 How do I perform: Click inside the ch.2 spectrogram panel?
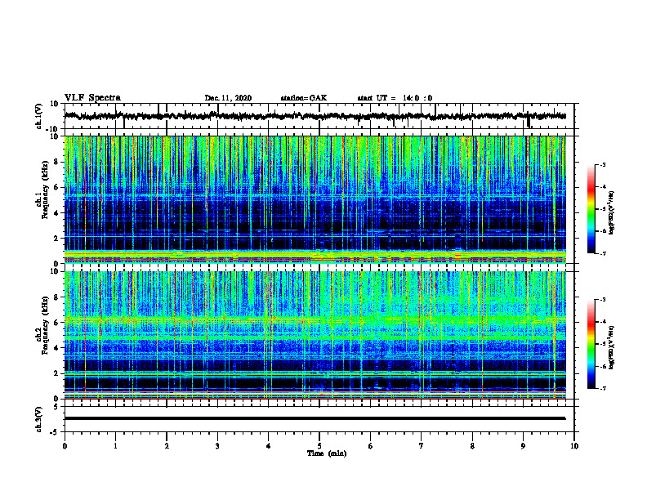click(x=315, y=335)
